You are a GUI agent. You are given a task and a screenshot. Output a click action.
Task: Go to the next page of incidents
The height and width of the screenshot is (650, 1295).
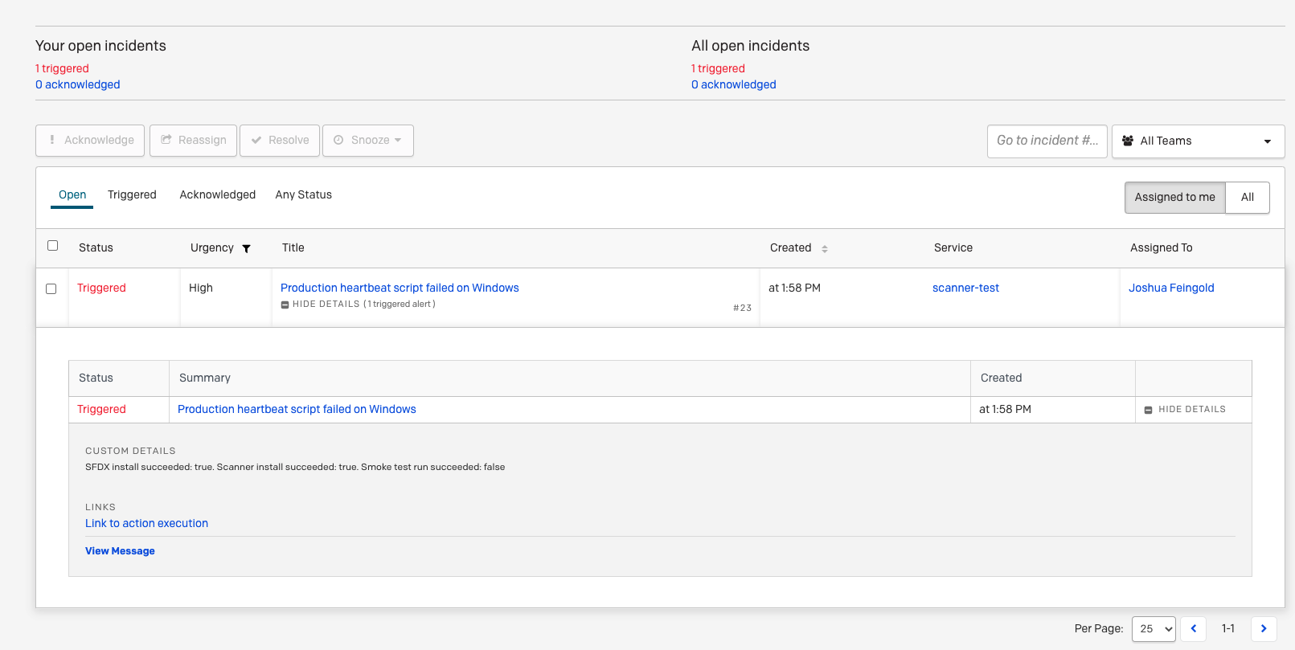pyautogui.click(x=1264, y=629)
